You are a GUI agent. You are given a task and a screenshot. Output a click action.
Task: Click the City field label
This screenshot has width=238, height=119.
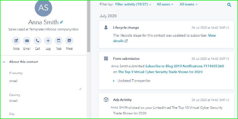12,114
